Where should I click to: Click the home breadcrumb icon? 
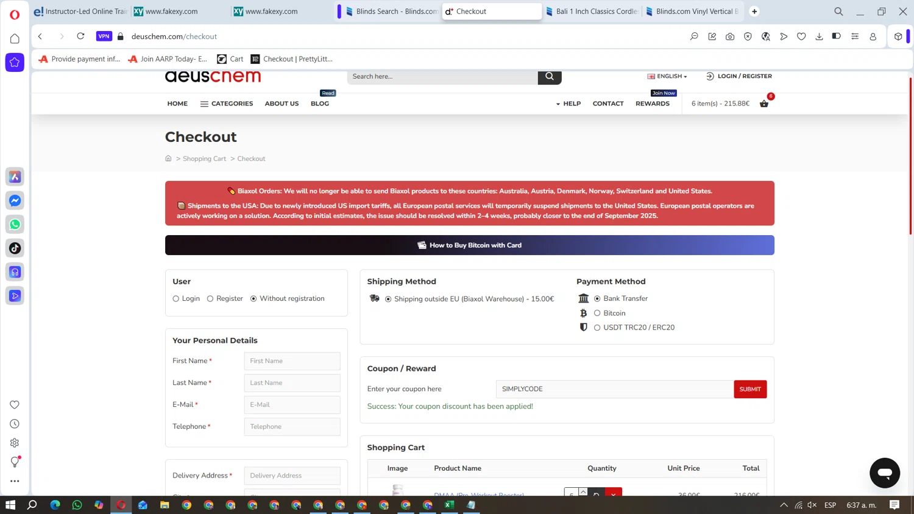click(x=168, y=158)
